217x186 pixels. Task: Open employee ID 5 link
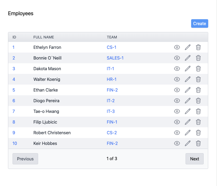coord(14,90)
